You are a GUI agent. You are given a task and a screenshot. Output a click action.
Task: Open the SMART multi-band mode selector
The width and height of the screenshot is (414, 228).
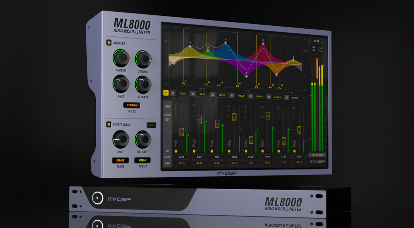pos(120,160)
